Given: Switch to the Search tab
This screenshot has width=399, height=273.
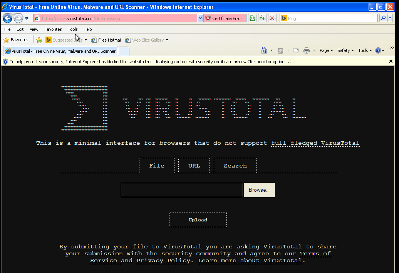Looking at the screenshot, I should [x=235, y=166].
